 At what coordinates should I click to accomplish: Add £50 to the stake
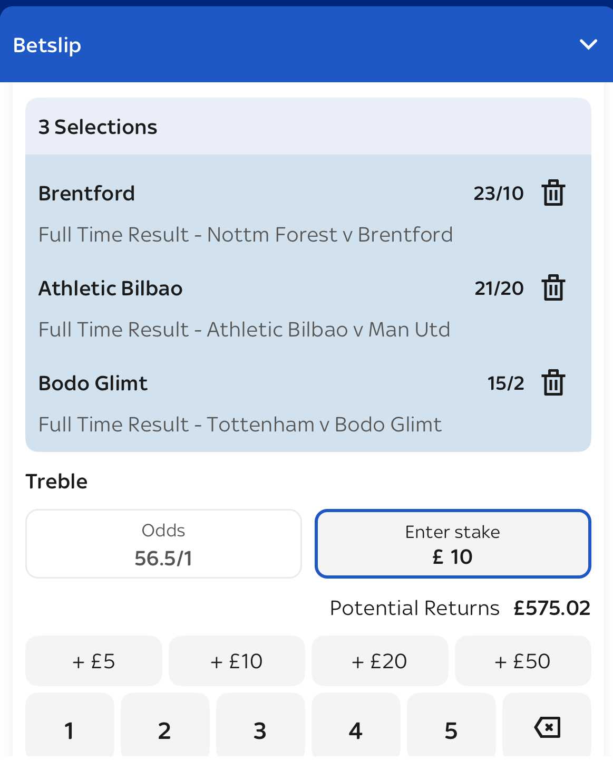click(x=523, y=661)
